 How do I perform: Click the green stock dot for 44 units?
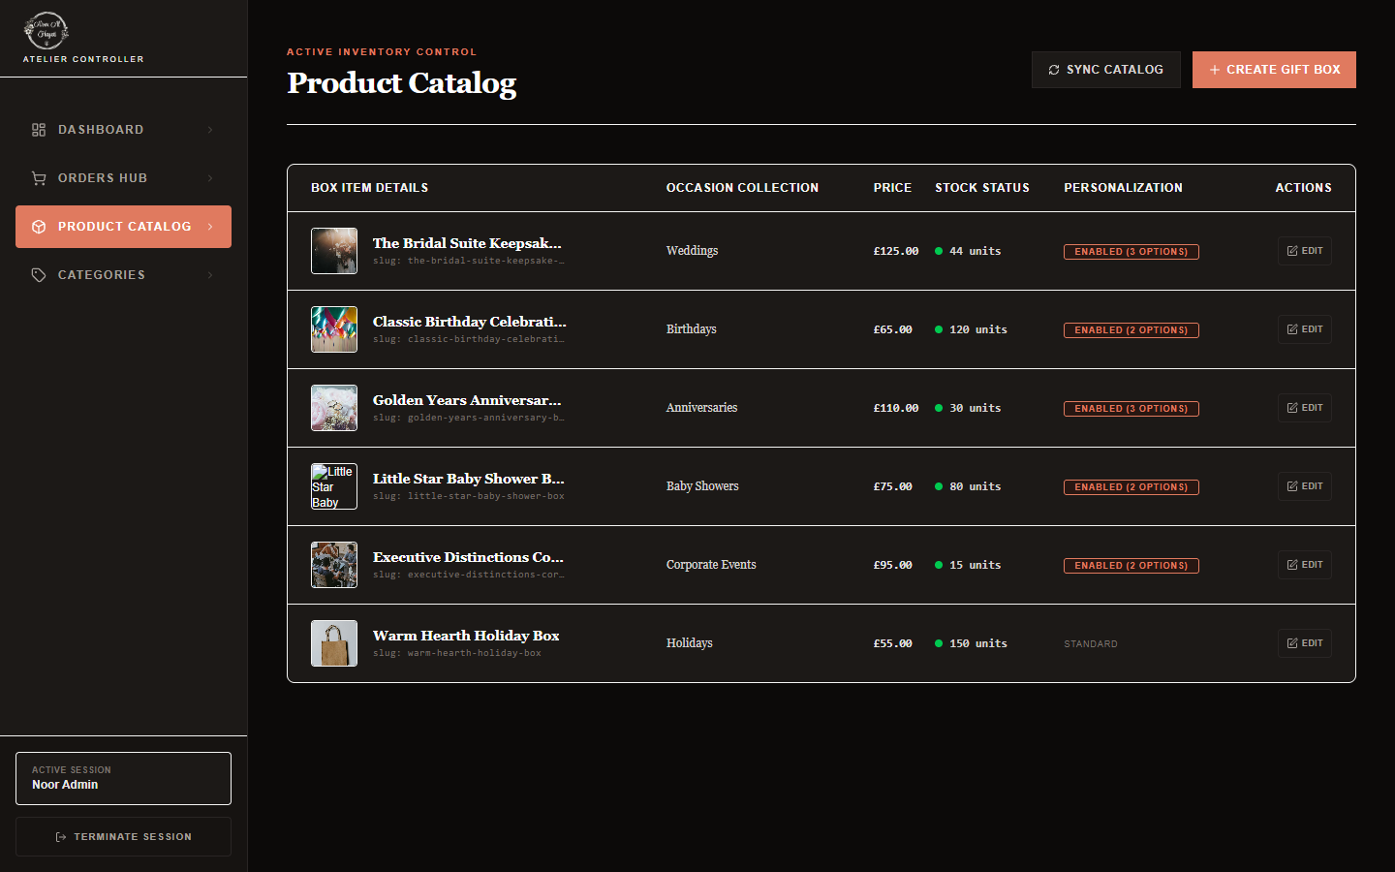click(939, 251)
